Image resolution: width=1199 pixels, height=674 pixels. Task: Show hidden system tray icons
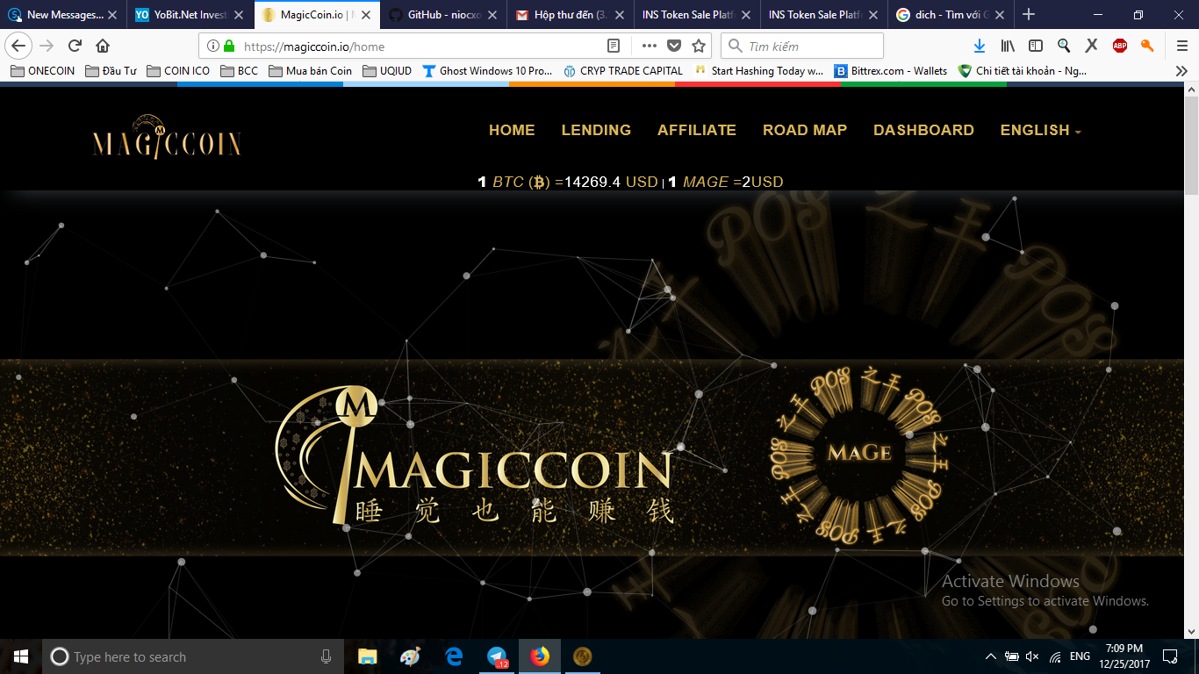coord(991,656)
